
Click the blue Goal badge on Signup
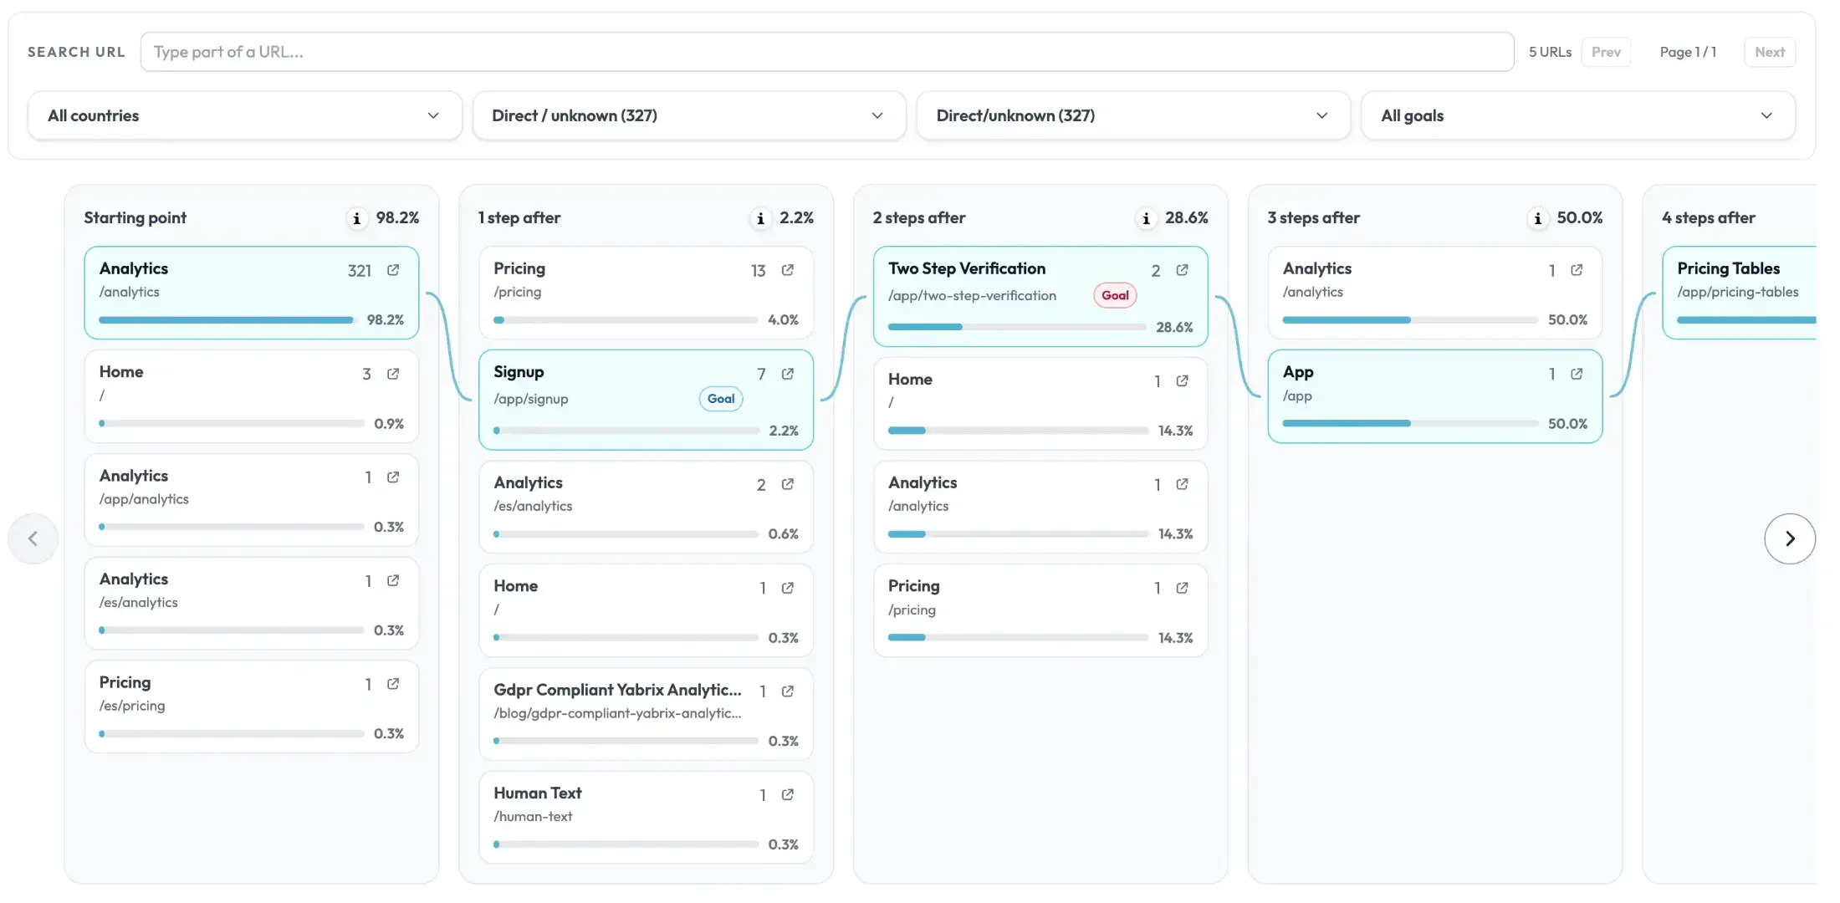[x=721, y=399]
